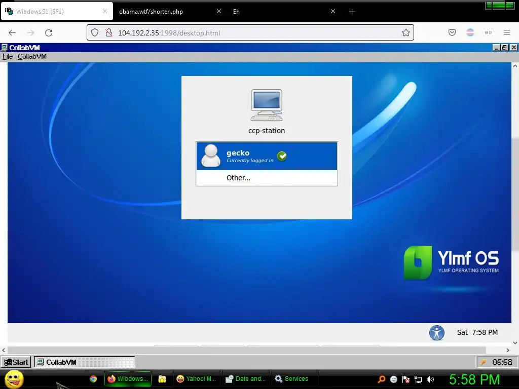Switch to the Eh tab

284,11
